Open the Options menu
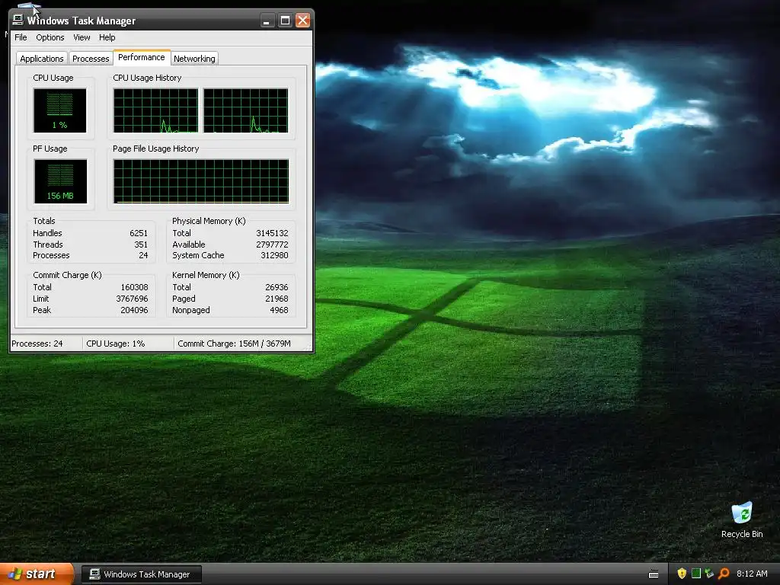Screen dimensions: 780x585 (50, 37)
